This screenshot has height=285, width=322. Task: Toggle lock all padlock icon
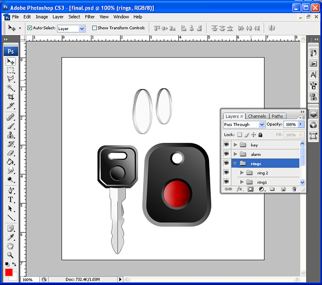point(260,135)
